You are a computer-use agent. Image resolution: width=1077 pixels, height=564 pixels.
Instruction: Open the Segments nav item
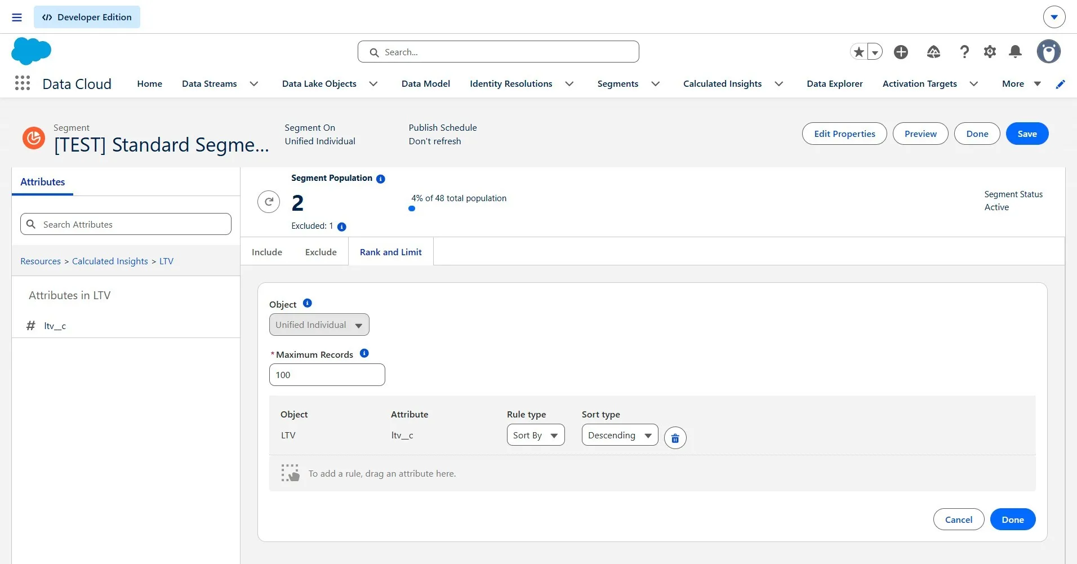[618, 84]
